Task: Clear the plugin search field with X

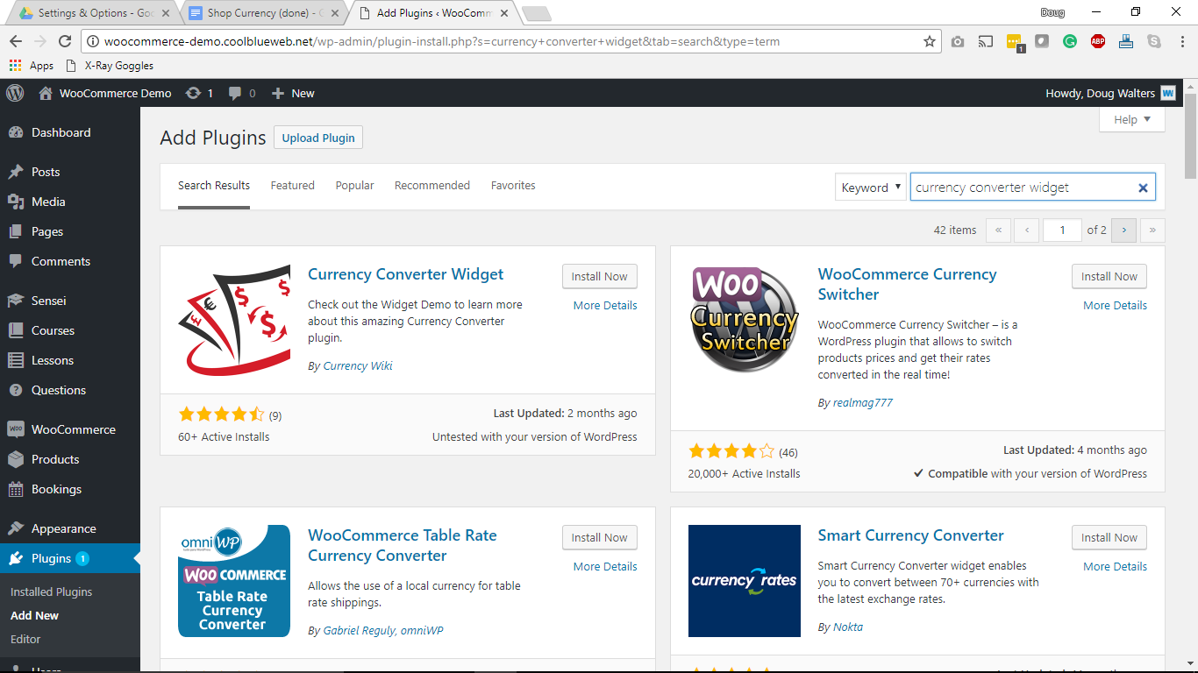Action: click(1143, 188)
